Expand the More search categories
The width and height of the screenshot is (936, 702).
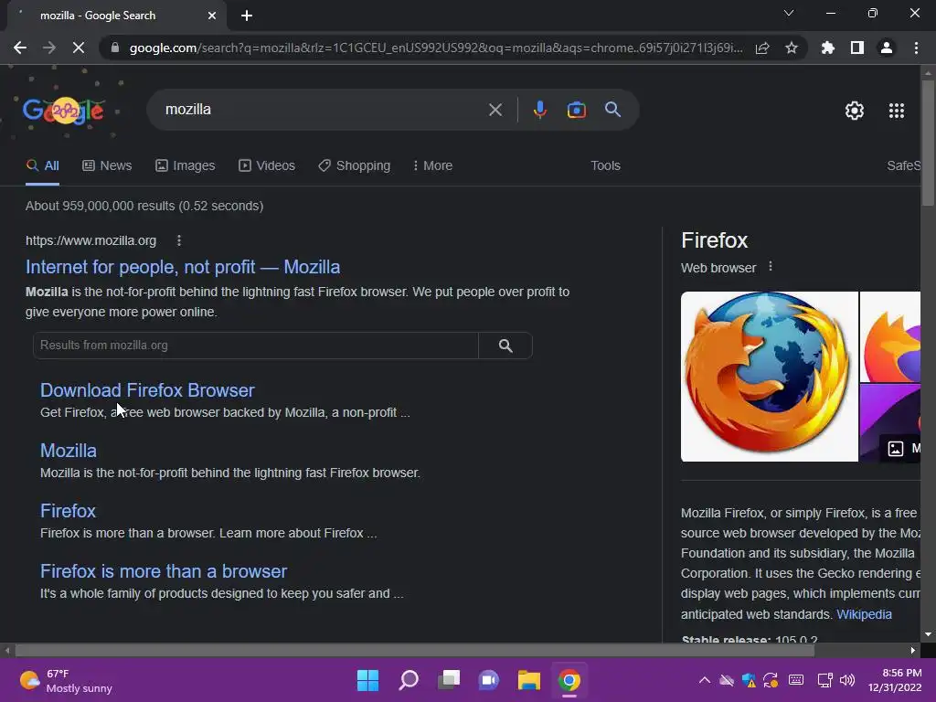pyautogui.click(x=432, y=166)
